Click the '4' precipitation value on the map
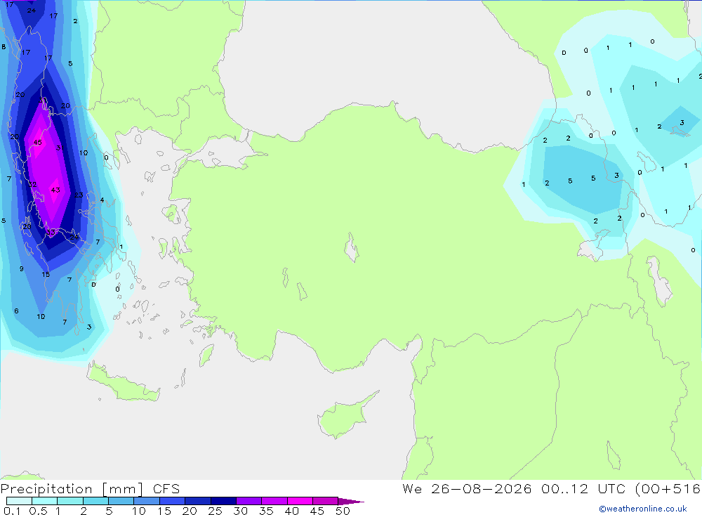 point(102,200)
